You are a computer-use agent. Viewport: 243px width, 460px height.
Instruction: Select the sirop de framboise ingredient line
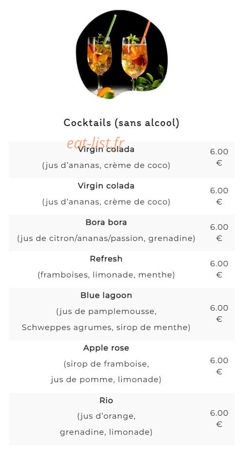[106, 364]
